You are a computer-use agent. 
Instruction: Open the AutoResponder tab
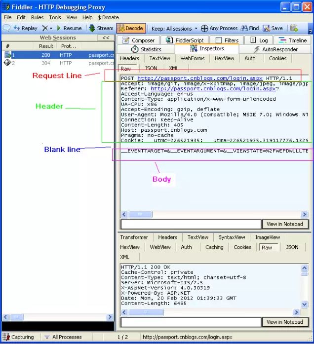point(275,49)
